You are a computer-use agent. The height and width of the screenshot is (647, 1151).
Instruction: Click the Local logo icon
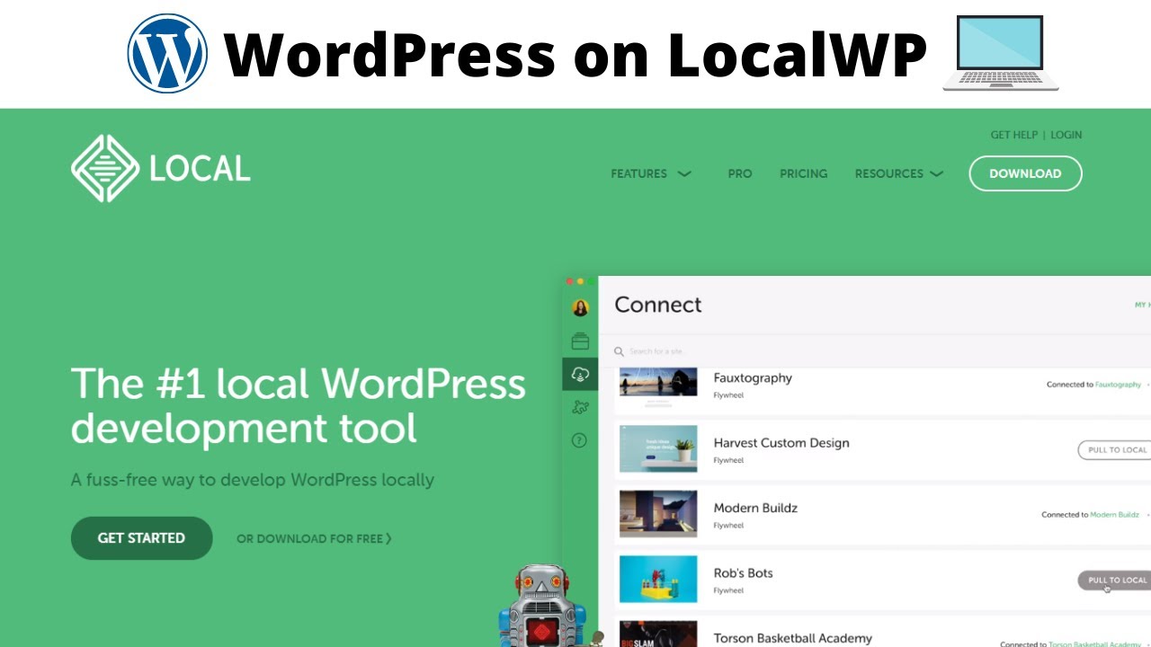pyautogui.click(x=105, y=168)
